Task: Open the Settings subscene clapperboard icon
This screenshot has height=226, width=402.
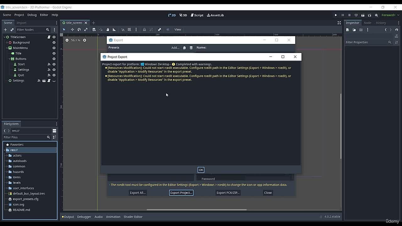Action: (44, 81)
